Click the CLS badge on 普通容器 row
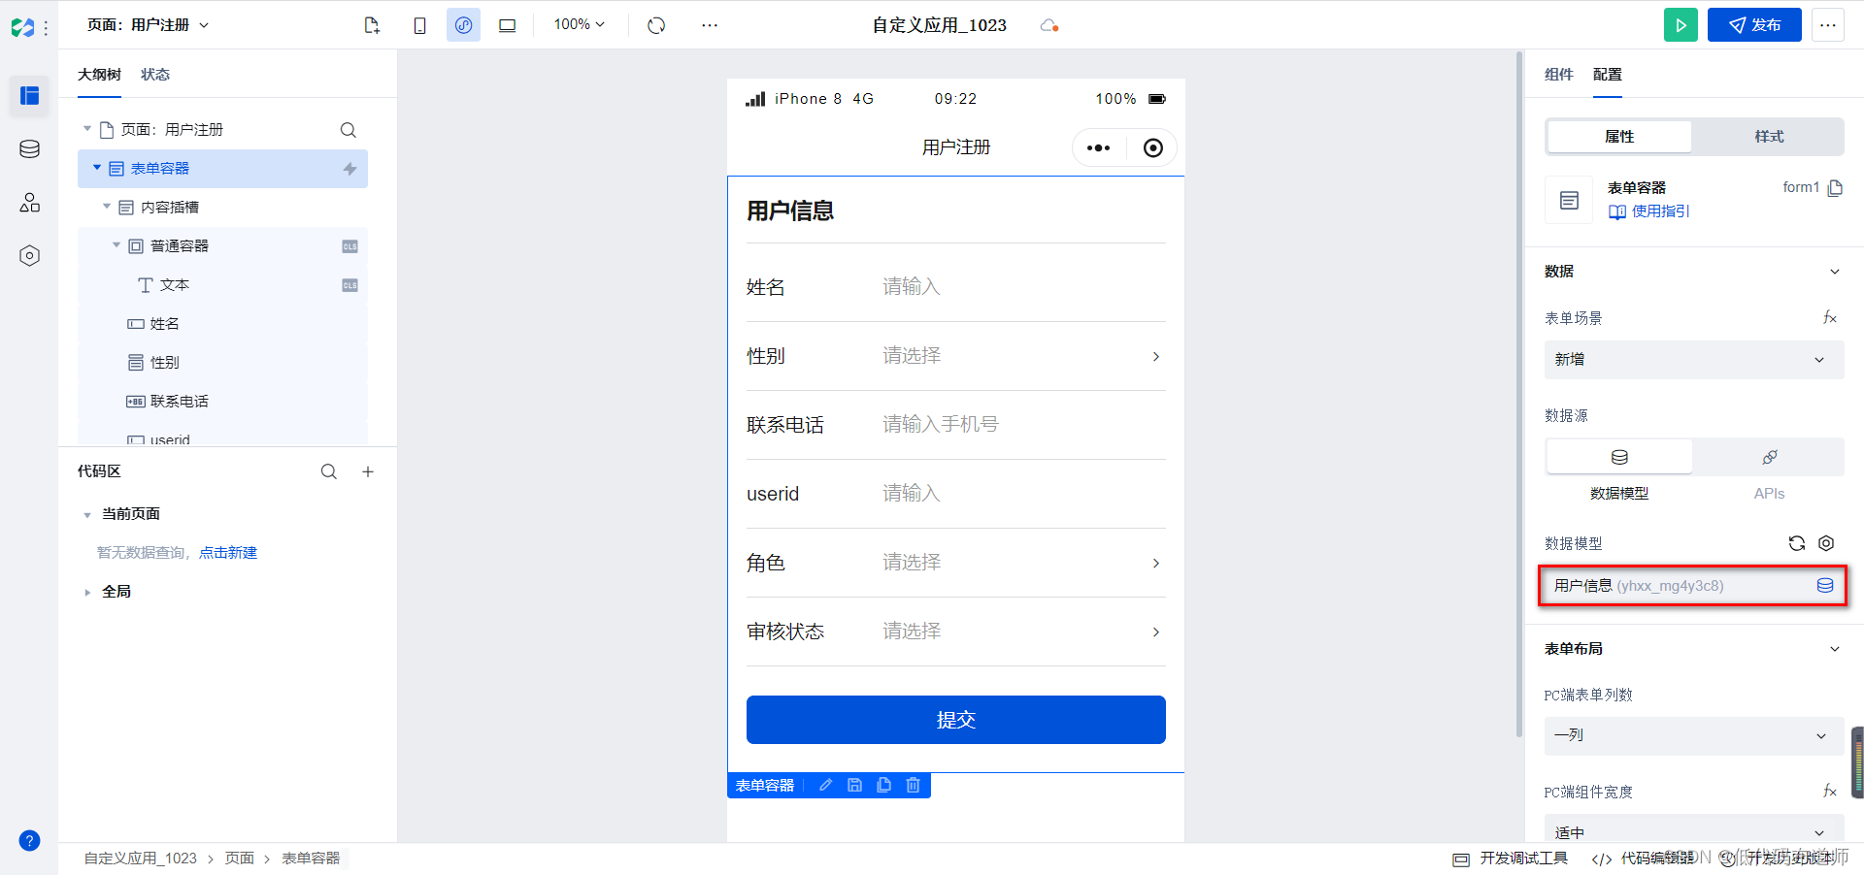 (349, 246)
